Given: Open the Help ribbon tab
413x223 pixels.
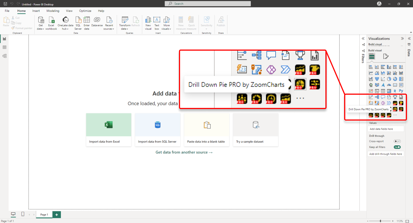Looking at the screenshot, I should [101, 11].
